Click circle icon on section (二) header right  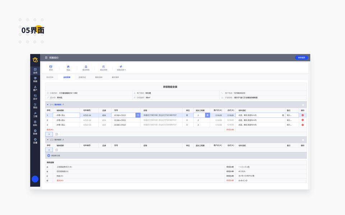303,140
